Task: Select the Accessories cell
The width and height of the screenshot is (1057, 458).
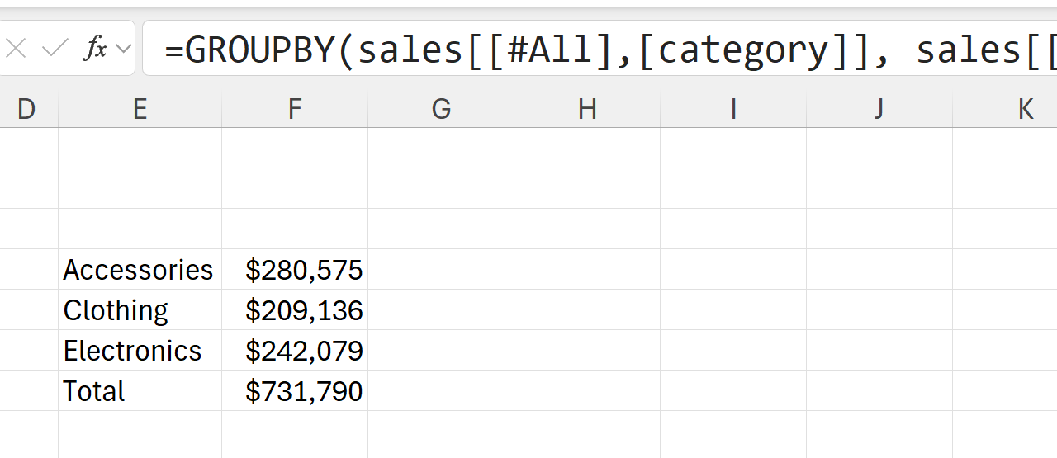Action: pyautogui.click(x=139, y=270)
